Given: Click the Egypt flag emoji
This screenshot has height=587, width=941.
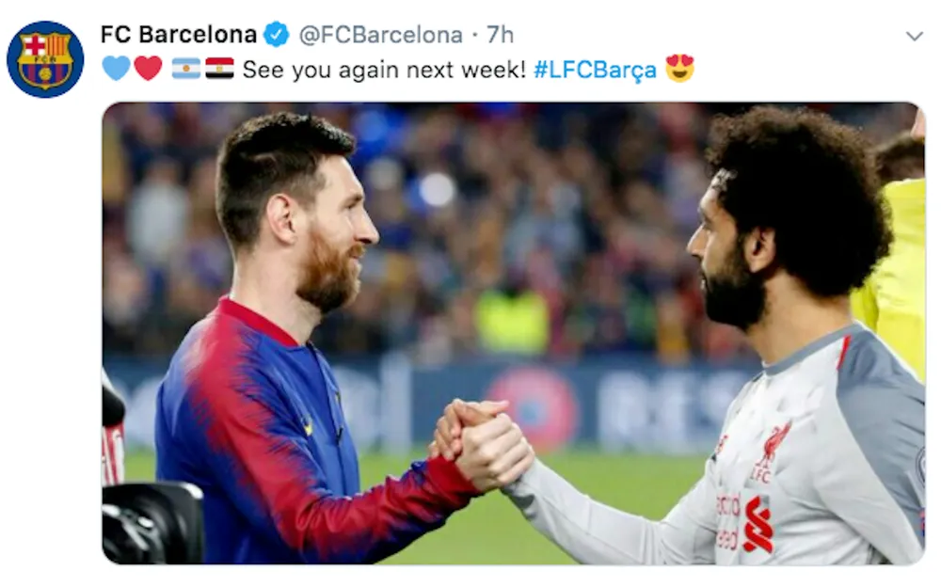Looking at the screenshot, I should [x=219, y=69].
